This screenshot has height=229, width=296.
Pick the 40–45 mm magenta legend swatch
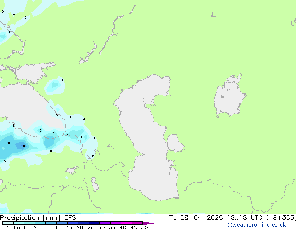pos(127,223)
